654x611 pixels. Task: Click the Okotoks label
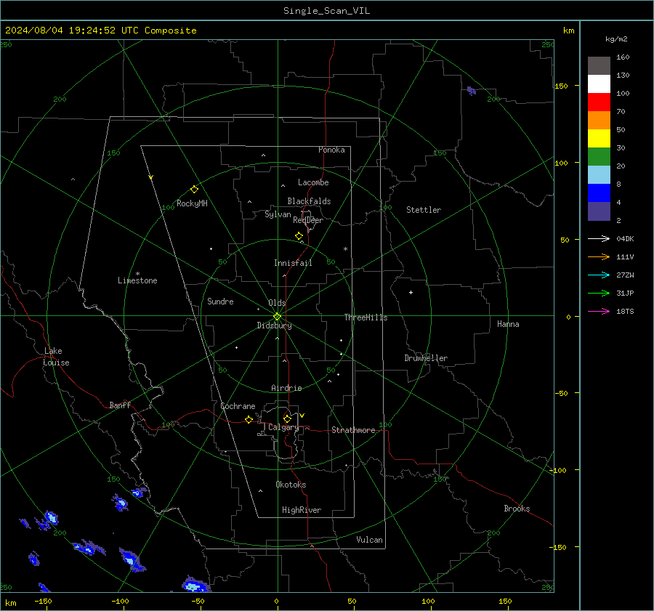tap(291, 484)
